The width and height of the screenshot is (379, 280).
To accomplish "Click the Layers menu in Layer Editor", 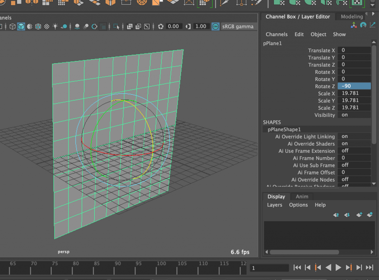I will pyautogui.click(x=274, y=205).
